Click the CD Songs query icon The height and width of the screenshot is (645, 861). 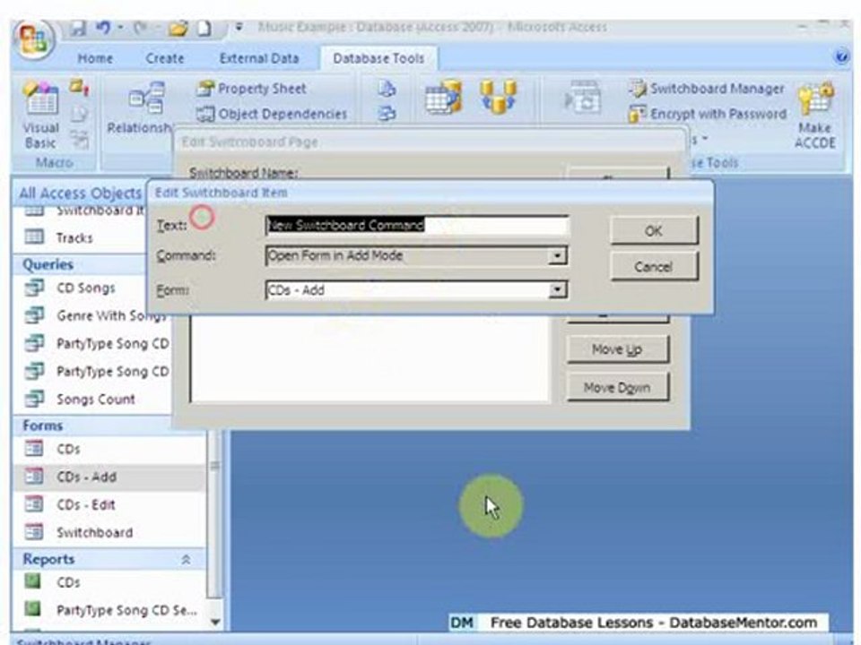34,288
